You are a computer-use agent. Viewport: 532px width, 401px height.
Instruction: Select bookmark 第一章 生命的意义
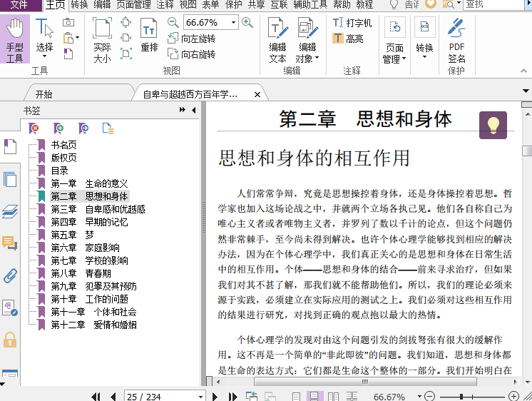[89, 183]
